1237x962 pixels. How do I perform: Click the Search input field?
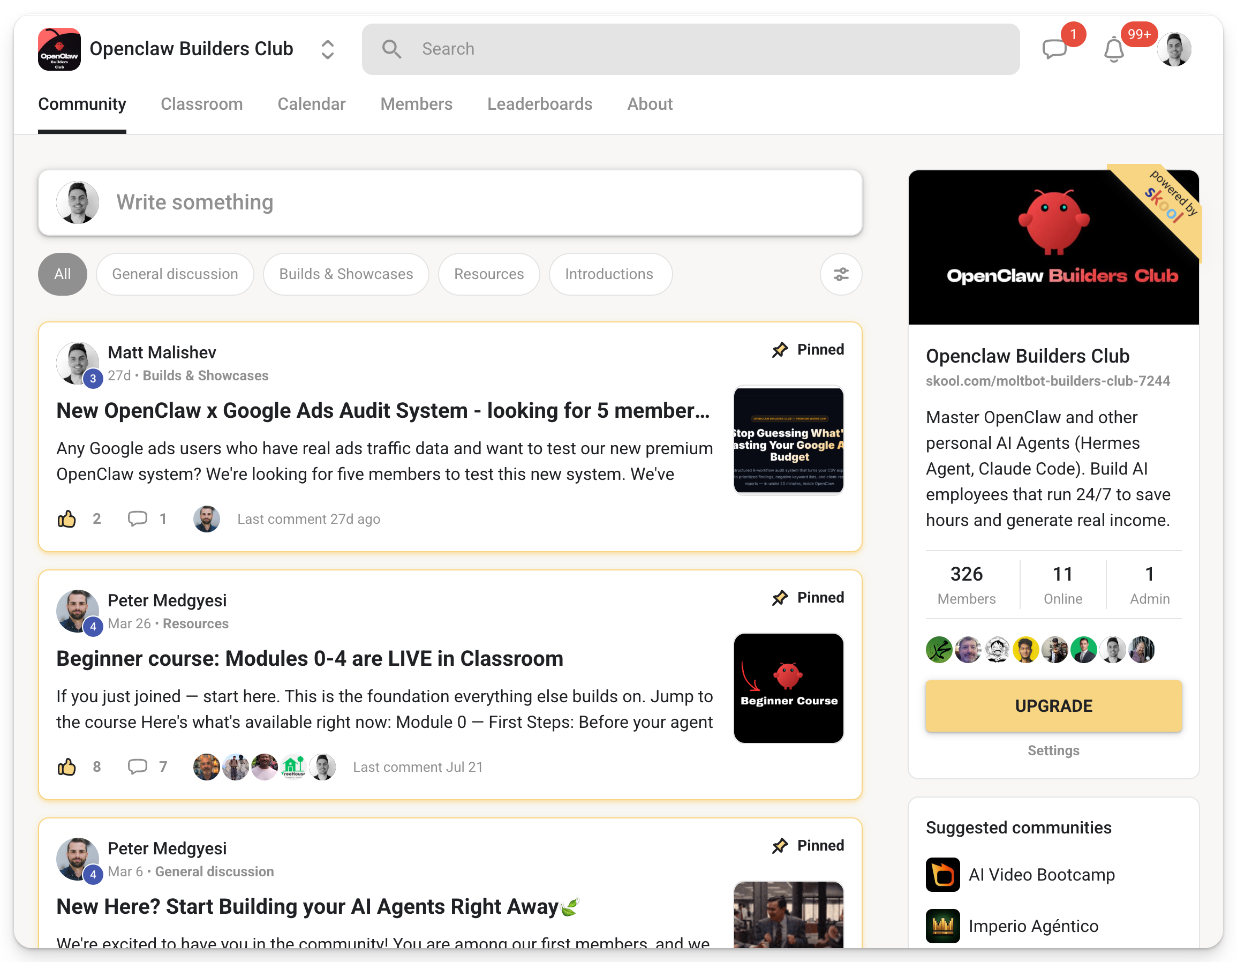(x=690, y=49)
